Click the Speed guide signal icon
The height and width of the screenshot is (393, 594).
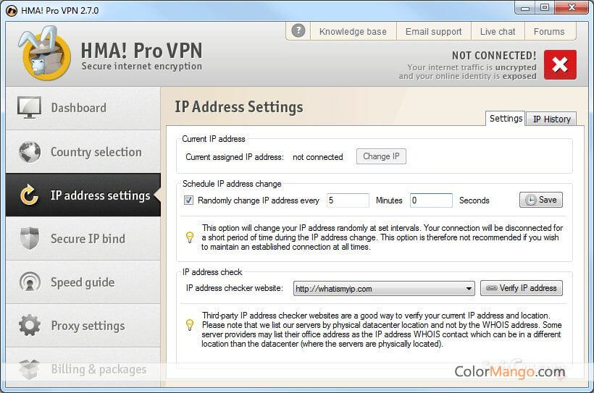pyautogui.click(x=30, y=282)
